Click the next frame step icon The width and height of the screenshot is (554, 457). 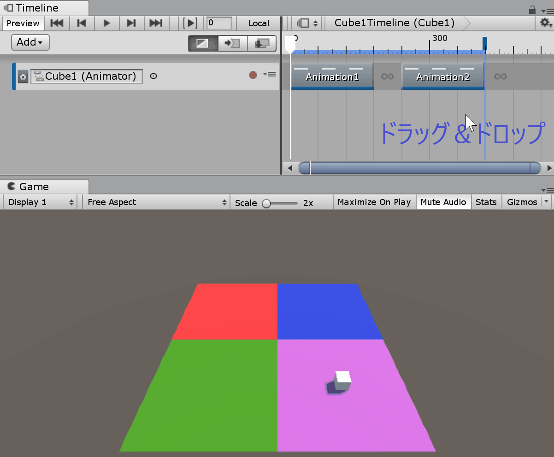131,23
